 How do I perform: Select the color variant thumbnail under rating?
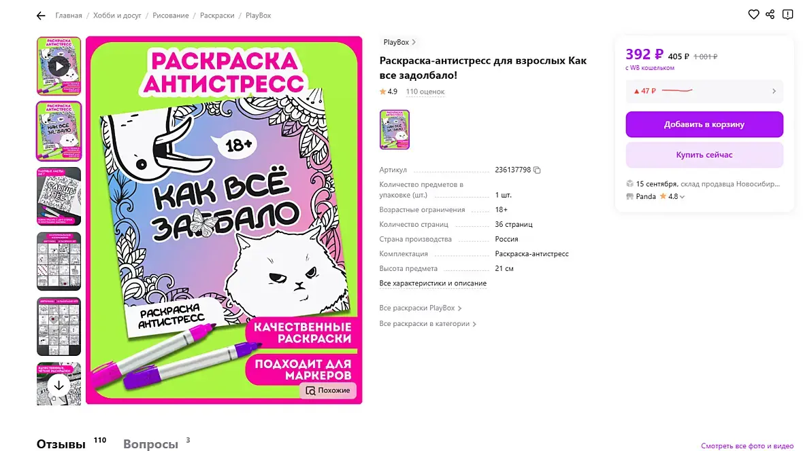tap(394, 129)
